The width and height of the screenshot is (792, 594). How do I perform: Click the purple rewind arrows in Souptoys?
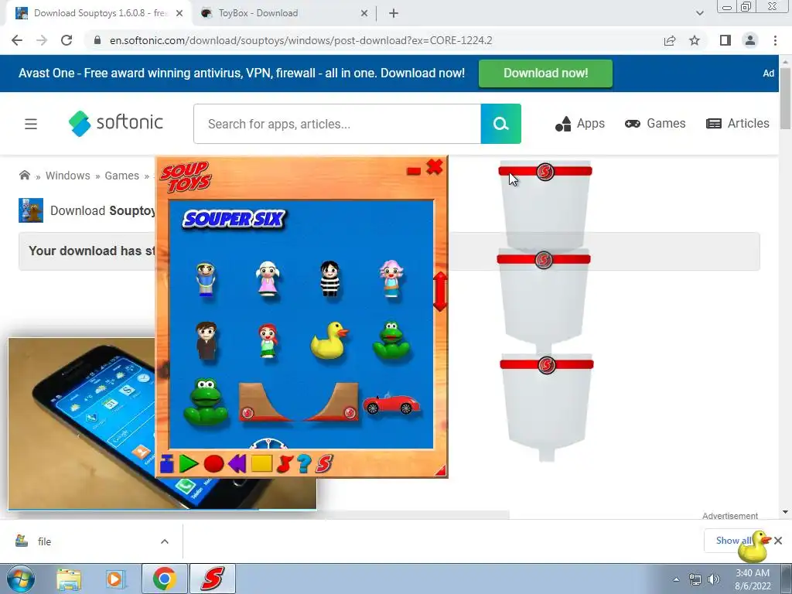(x=237, y=464)
